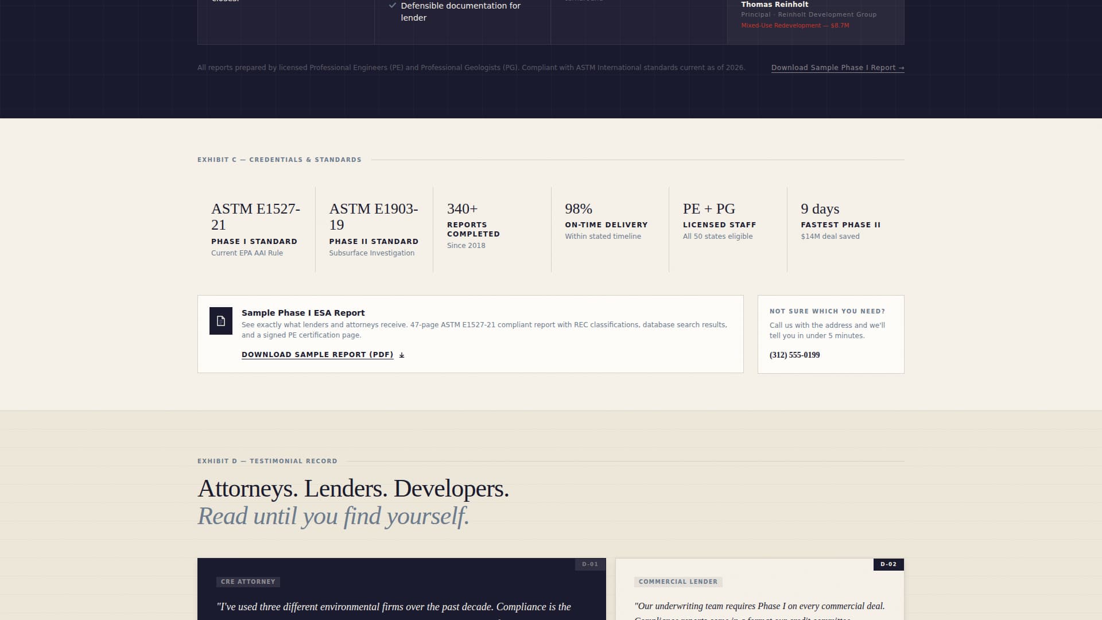Click the D-01 badge on the attorney testimonial
The width and height of the screenshot is (1102, 620).
pos(590,564)
